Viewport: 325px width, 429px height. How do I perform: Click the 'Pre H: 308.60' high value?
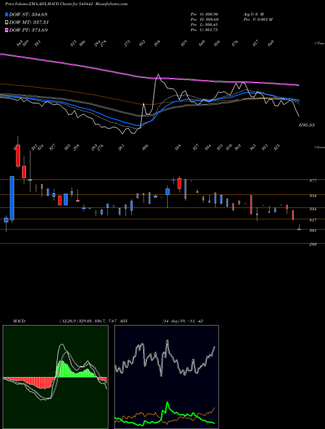click(204, 19)
